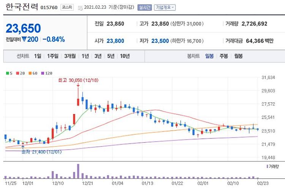285x192 pixels.
Task: Click the 01/13 date label on axis
Action: click(147, 183)
